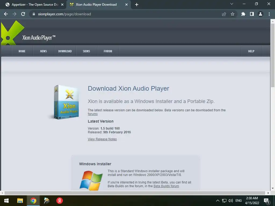Click the scroll down arrow
The width and height of the screenshot is (275, 206).
point(273,188)
